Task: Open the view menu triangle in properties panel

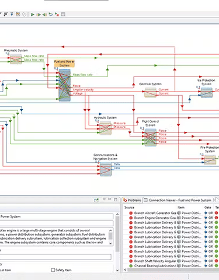Action: point(105,199)
